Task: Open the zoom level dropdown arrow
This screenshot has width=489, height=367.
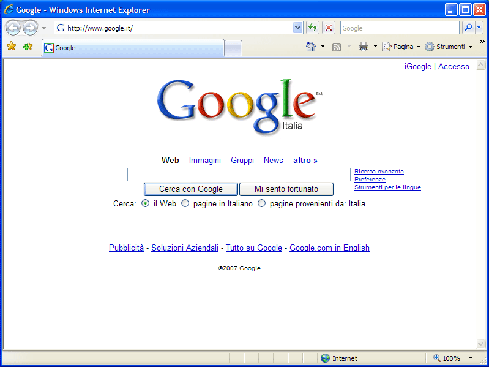Action: 471,358
